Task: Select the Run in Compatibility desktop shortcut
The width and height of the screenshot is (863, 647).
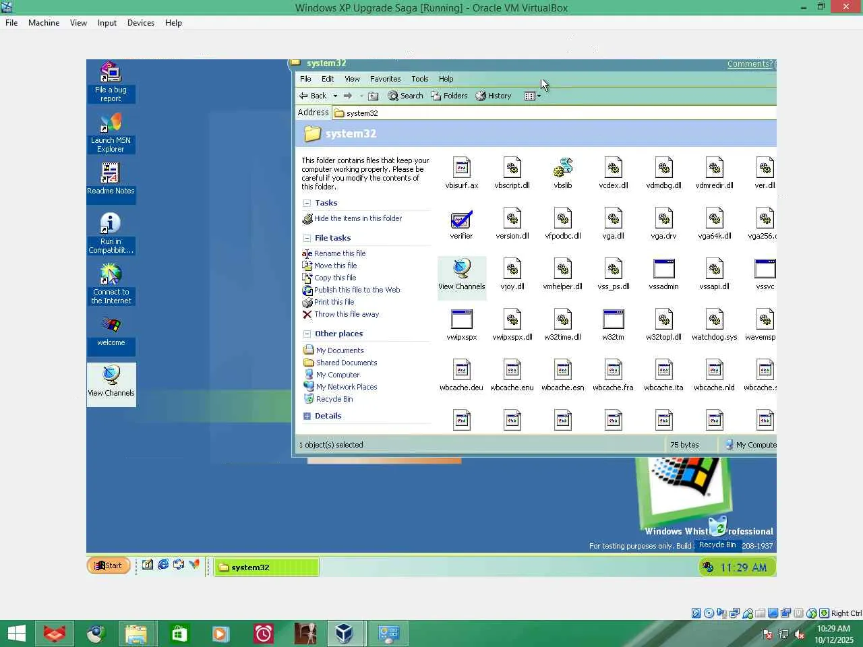Action: pos(111,233)
